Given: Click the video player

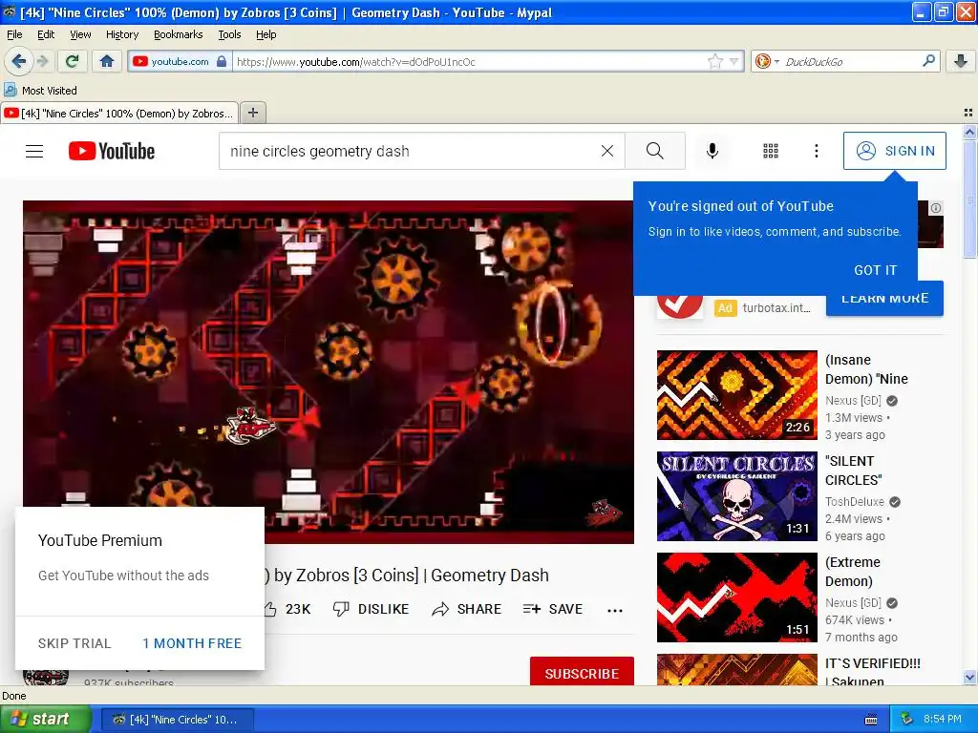Looking at the screenshot, I should [x=329, y=372].
